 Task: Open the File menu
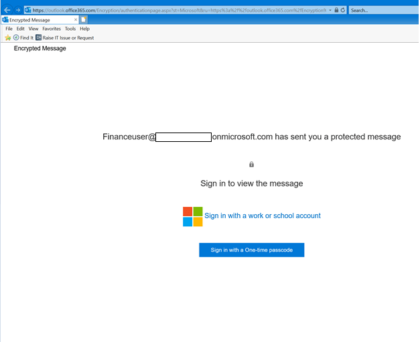(9, 29)
